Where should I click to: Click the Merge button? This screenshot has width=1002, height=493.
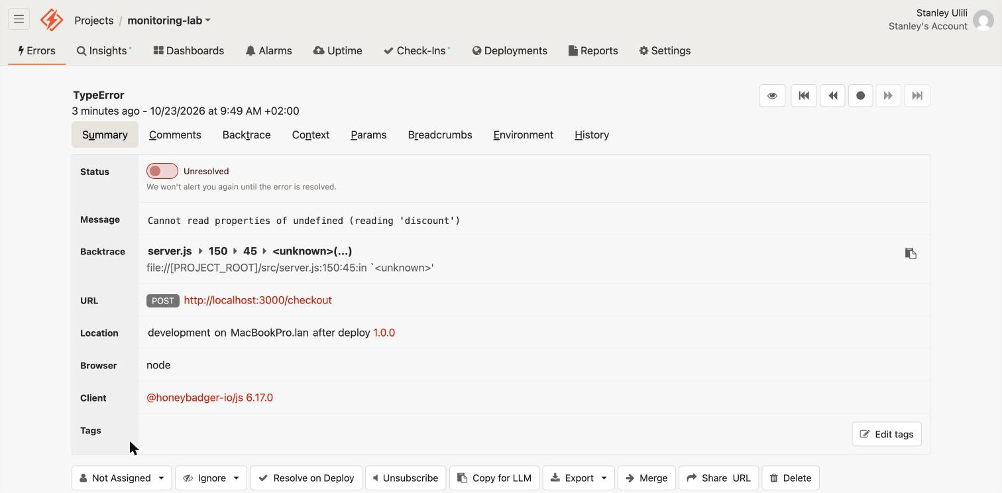click(647, 478)
